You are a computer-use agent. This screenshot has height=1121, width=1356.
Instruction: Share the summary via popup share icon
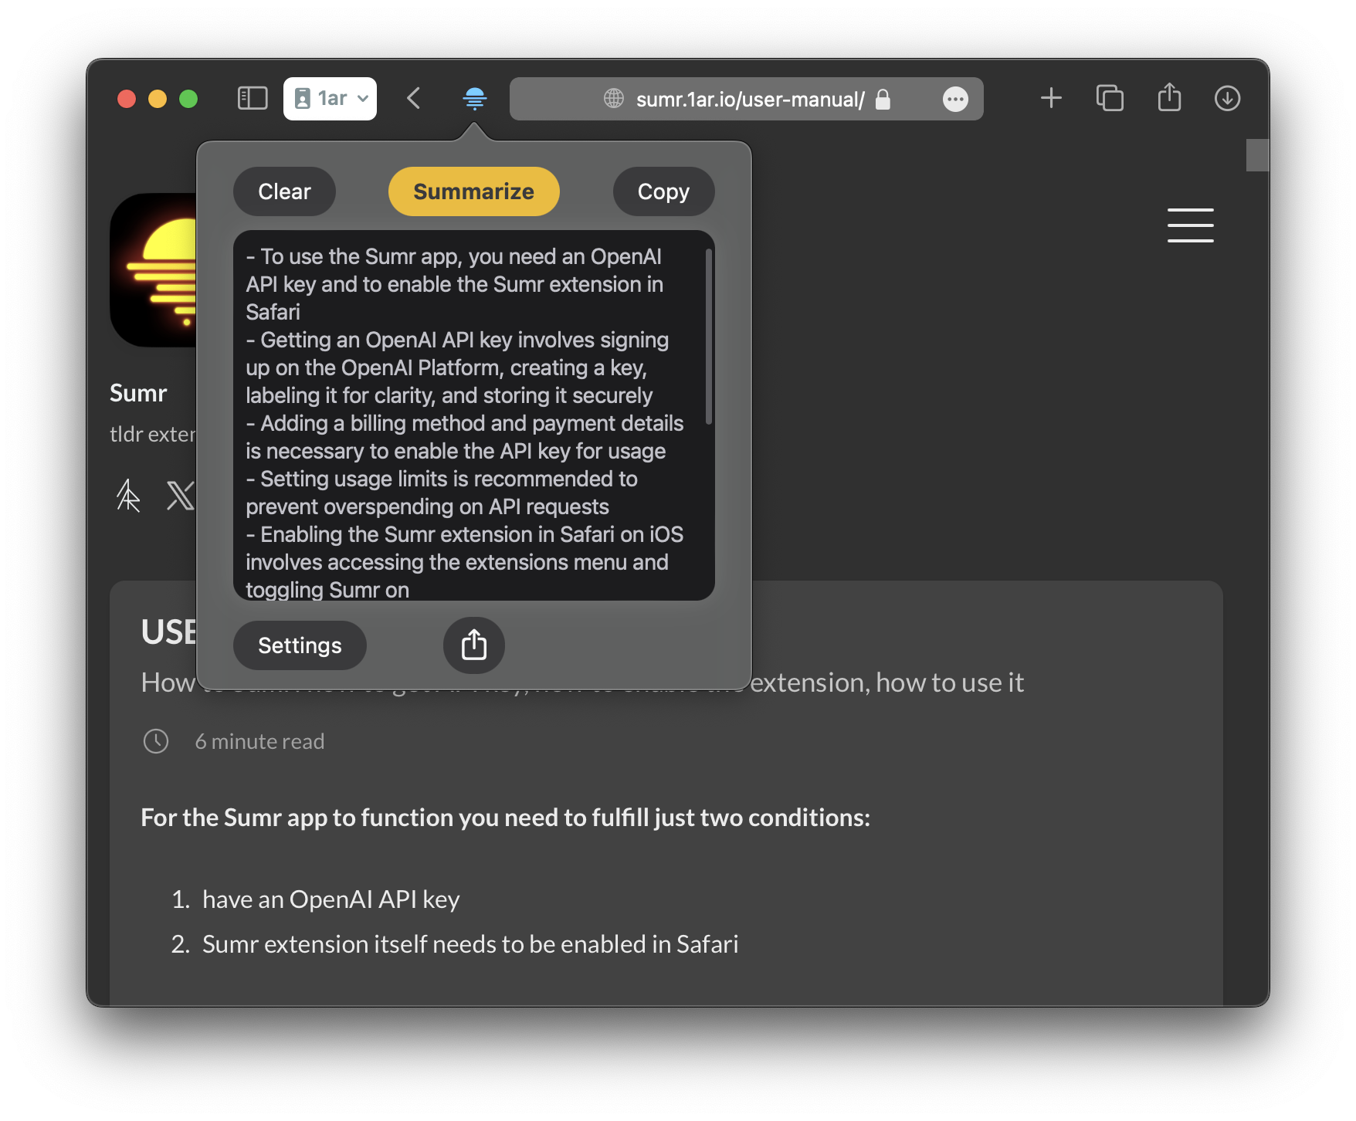(x=474, y=645)
